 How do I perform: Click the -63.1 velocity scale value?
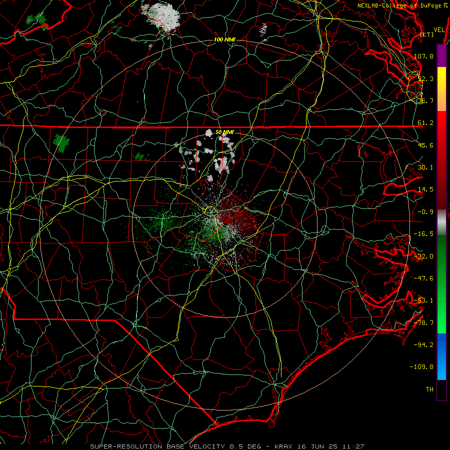tap(424, 300)
